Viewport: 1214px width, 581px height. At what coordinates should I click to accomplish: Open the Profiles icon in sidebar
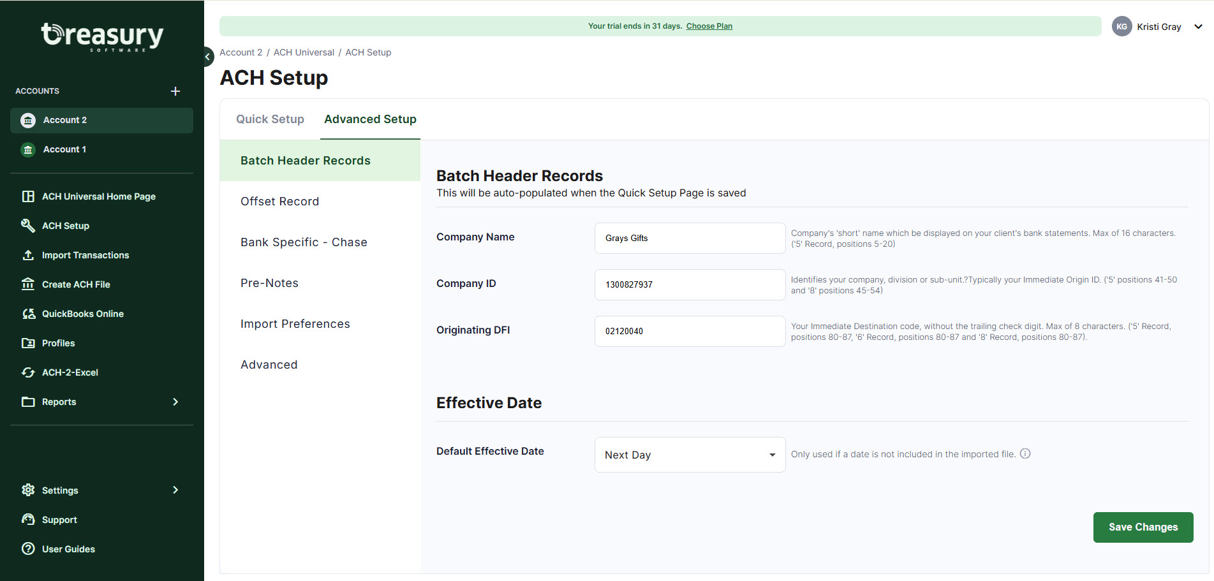pos(28,343)
